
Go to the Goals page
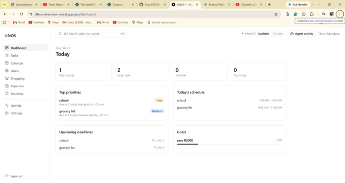(x=25, y=71)
